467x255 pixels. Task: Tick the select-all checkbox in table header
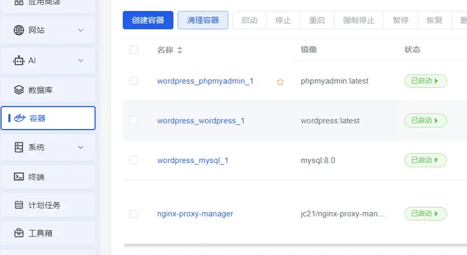(134, 50)
